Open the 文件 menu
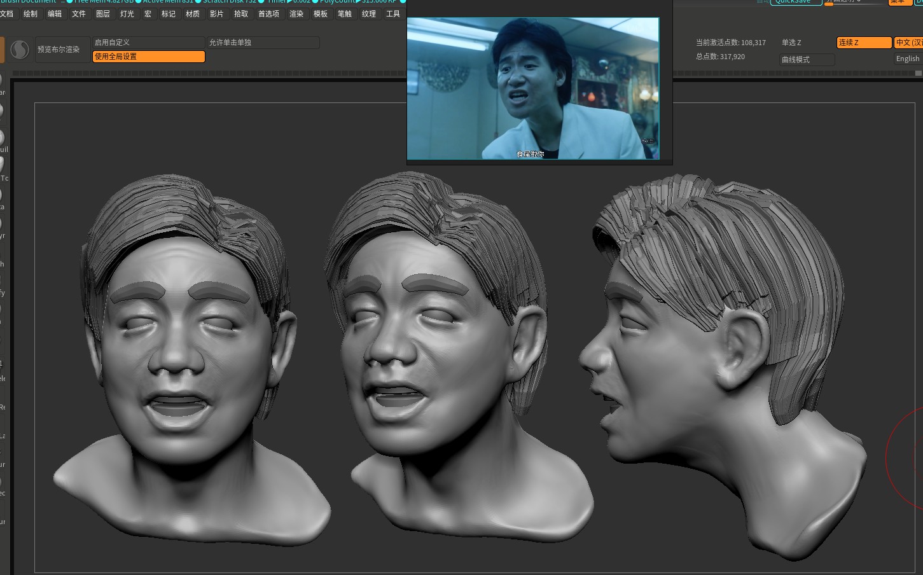This screenshot has width=923, height=575. point(79,13)
